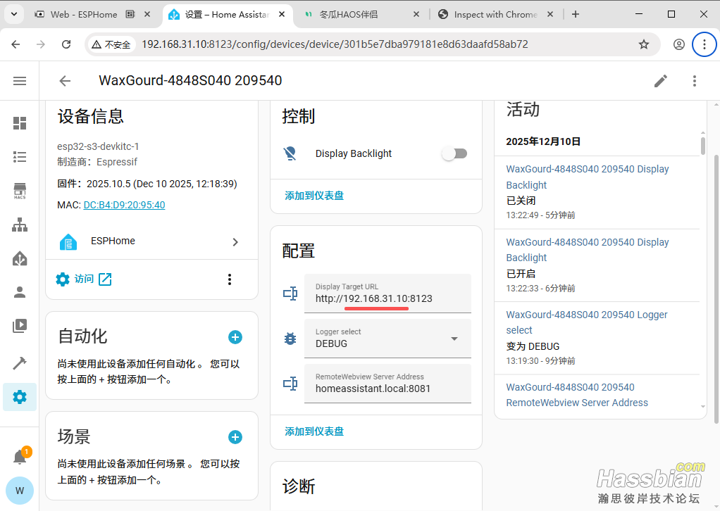Open three-dot menu in device info card
This screenshot has width=720, height=511.
click(229, 279)
